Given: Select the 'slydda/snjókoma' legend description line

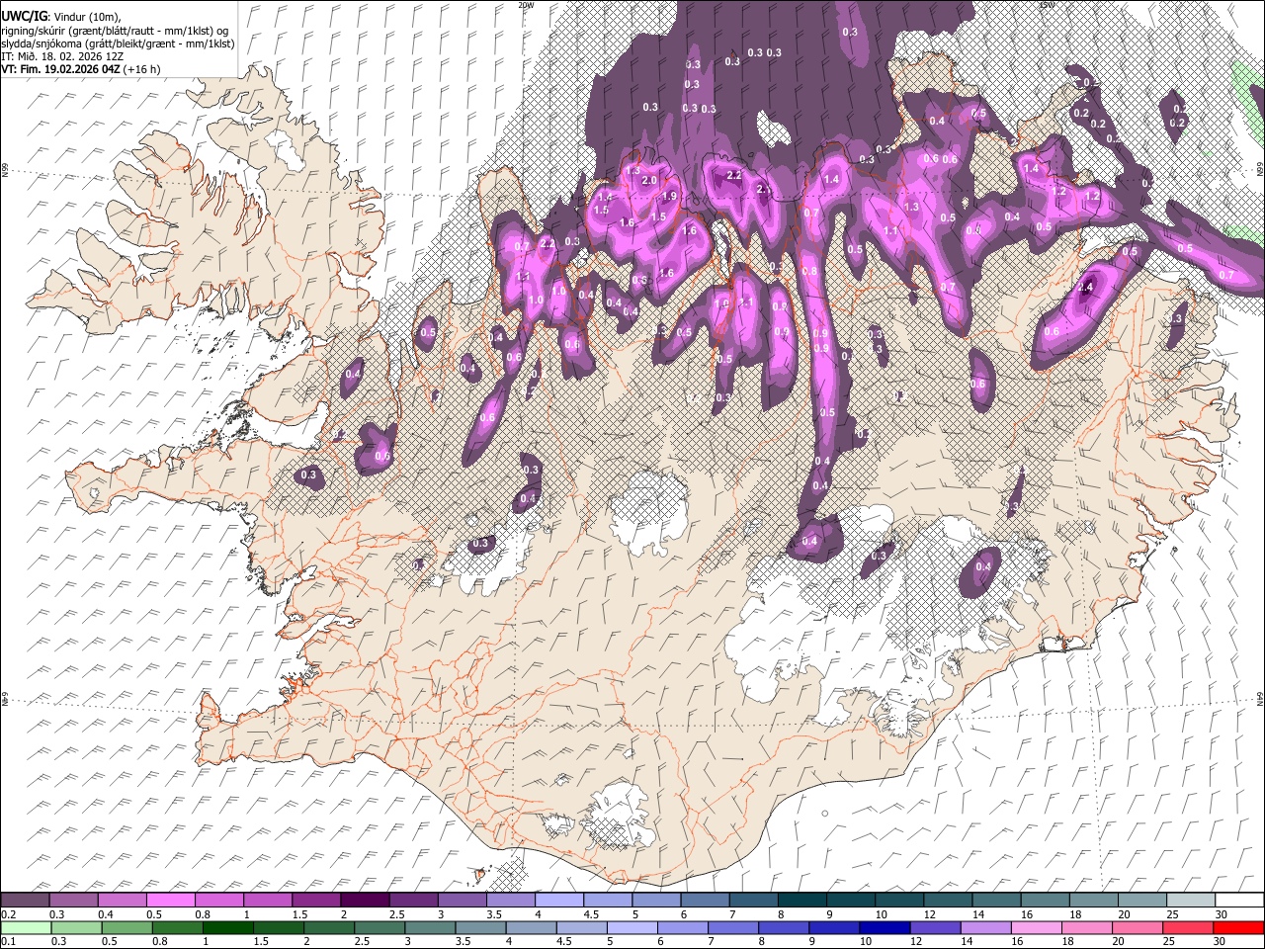Looking at the screenshot, I should coord(118,43).
